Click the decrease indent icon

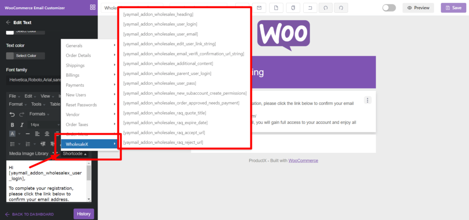(43, 144)
